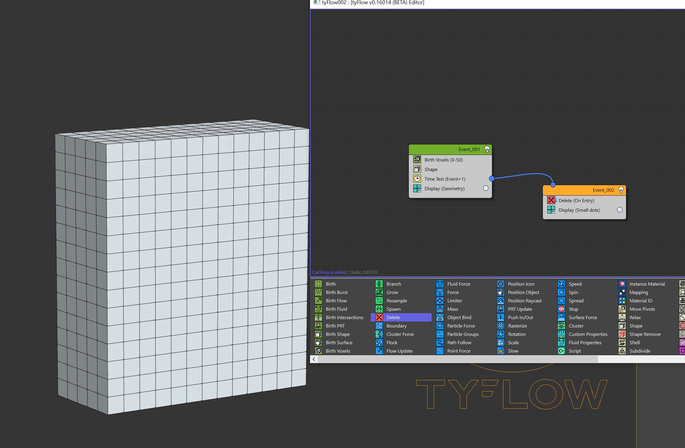Click the Birth Surface operator icon
Viewport: 685px width, 448px height.
pos(318,342)
